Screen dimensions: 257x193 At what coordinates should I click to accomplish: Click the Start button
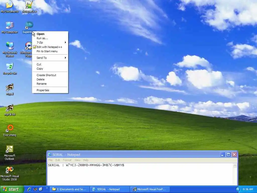[x=12, y=189]
